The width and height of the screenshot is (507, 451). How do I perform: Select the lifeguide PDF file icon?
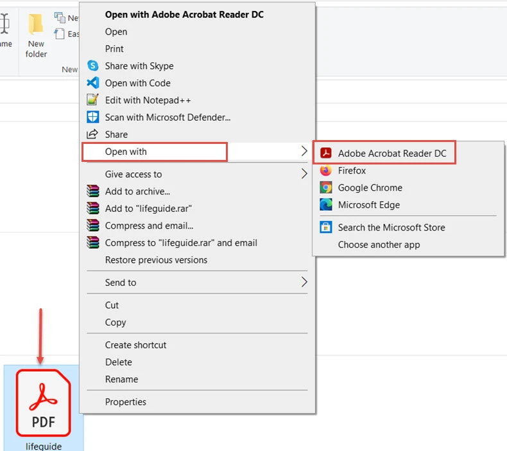pyautogui.click(x=44, y=403)
